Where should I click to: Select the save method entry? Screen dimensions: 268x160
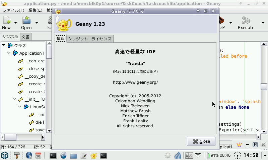click(x=37, y=130)
